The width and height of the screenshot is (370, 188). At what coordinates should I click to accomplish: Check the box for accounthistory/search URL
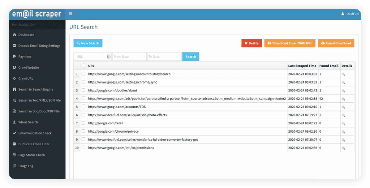click(x=83, y=74)
